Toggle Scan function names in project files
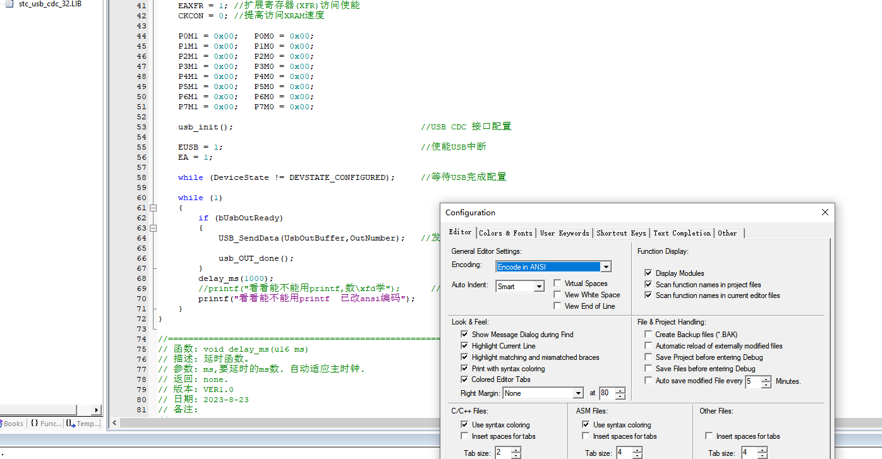This screenshot has width=882, height=459. point(648,285)
